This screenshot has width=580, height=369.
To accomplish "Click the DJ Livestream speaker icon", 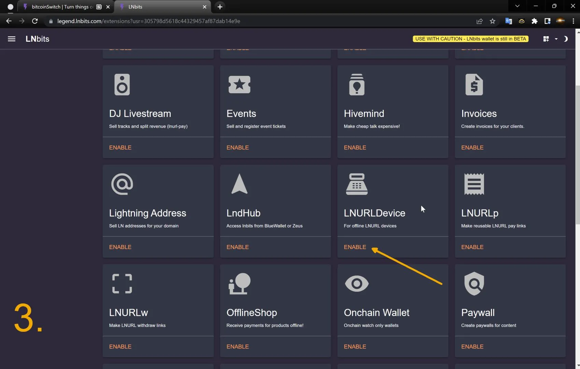I will (122, 85).
